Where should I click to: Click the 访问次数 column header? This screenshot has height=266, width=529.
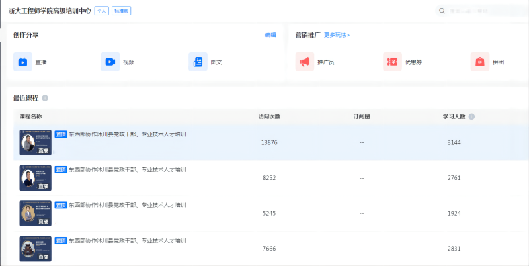[269, 116]
